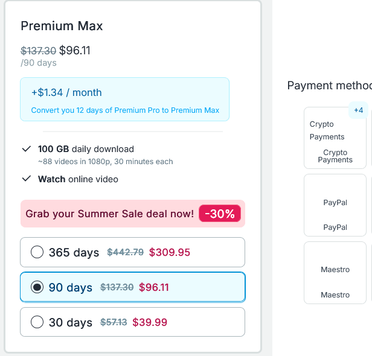Click the +$1.34 / month upgrade text
Viewport: 372px width, 356px height.
click(66, 92)
